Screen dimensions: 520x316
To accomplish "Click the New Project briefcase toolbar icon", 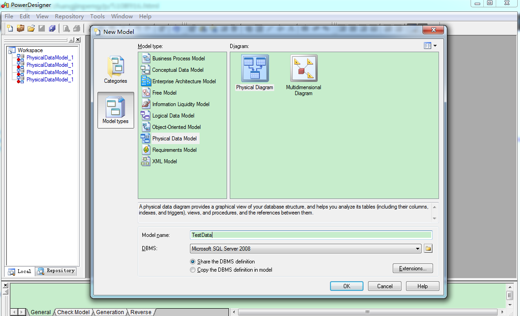I will [21, 28].
